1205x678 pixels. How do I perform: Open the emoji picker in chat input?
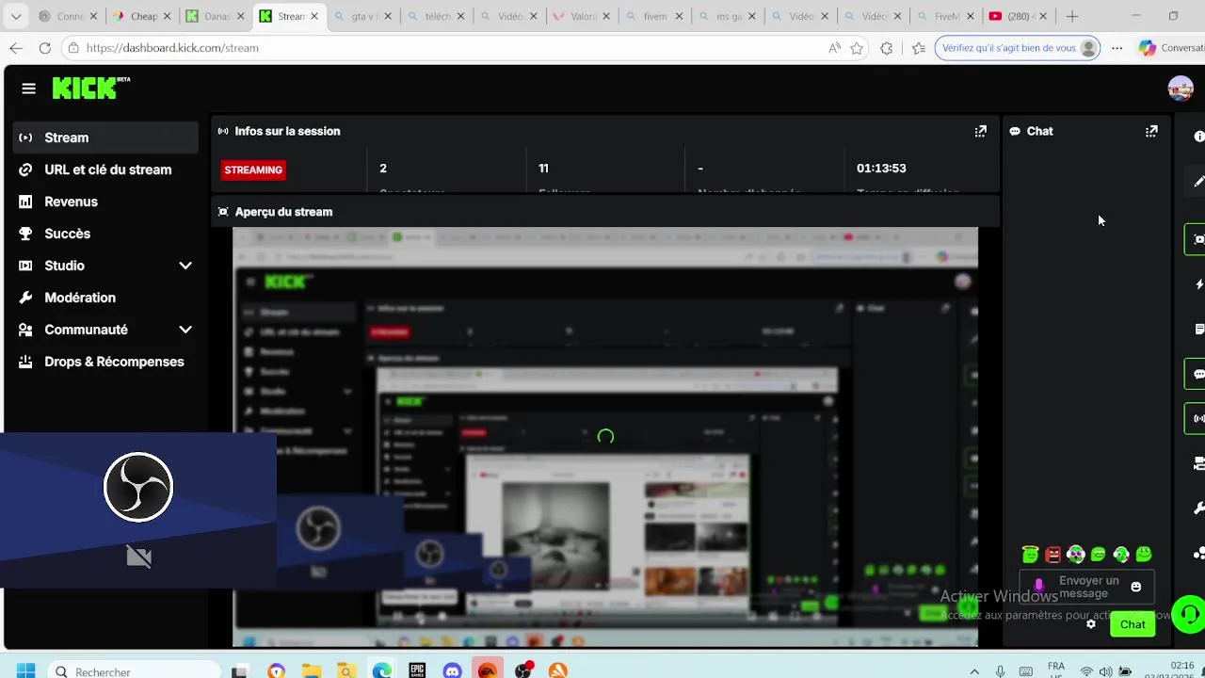(x=1135, y=587)
